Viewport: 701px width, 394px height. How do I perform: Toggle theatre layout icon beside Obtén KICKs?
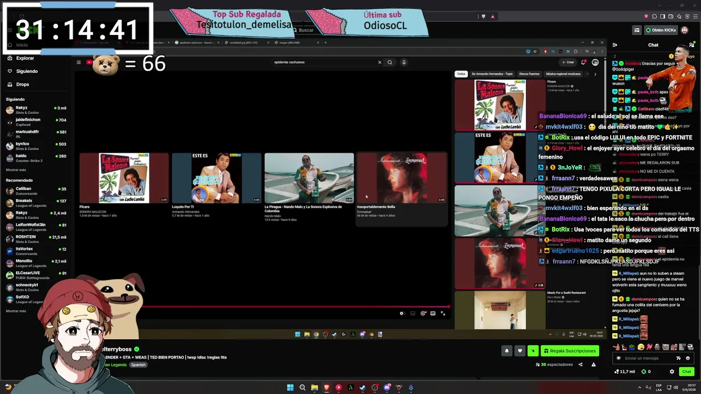point(636,30)
